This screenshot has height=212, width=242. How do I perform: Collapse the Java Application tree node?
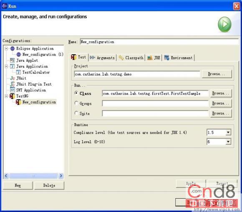6,66
